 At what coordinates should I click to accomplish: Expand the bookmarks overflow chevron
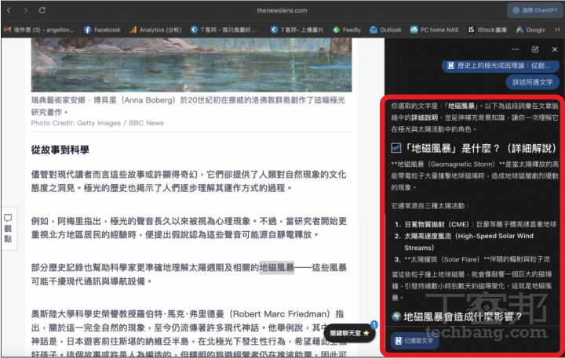click(x=557, y=30)
